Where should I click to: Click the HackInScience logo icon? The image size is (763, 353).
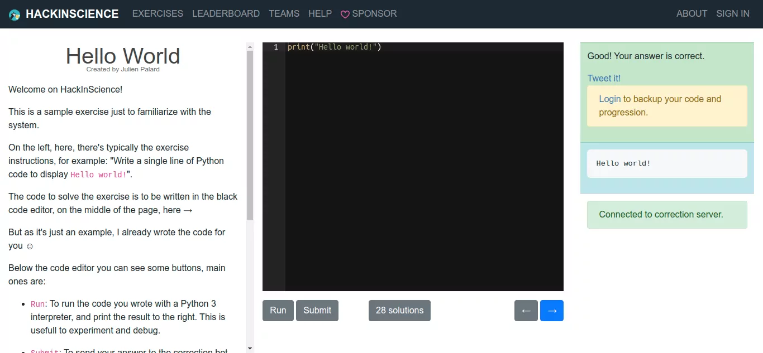click(15, 14)
